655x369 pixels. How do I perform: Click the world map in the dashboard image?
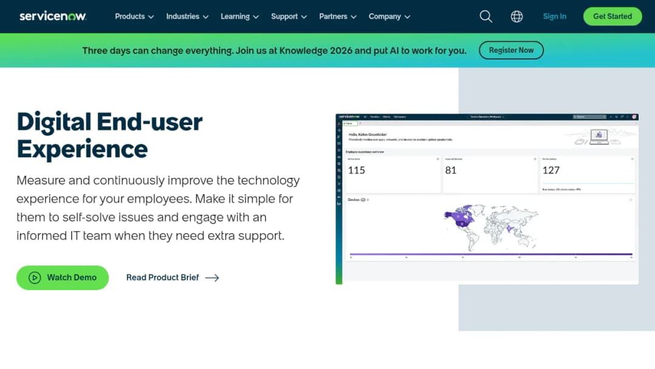[x=491, y=227]
